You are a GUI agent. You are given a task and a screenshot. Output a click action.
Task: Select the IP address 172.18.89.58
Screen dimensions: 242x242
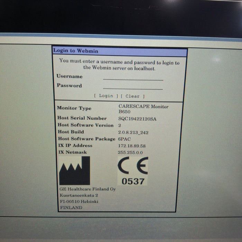(132, 146)
